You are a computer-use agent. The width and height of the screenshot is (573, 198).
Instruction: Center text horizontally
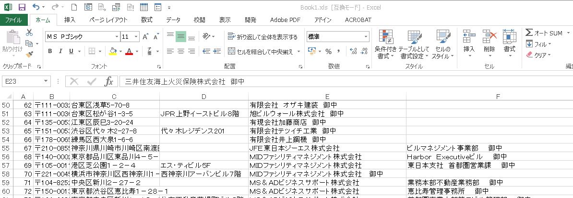coord(180,51)
